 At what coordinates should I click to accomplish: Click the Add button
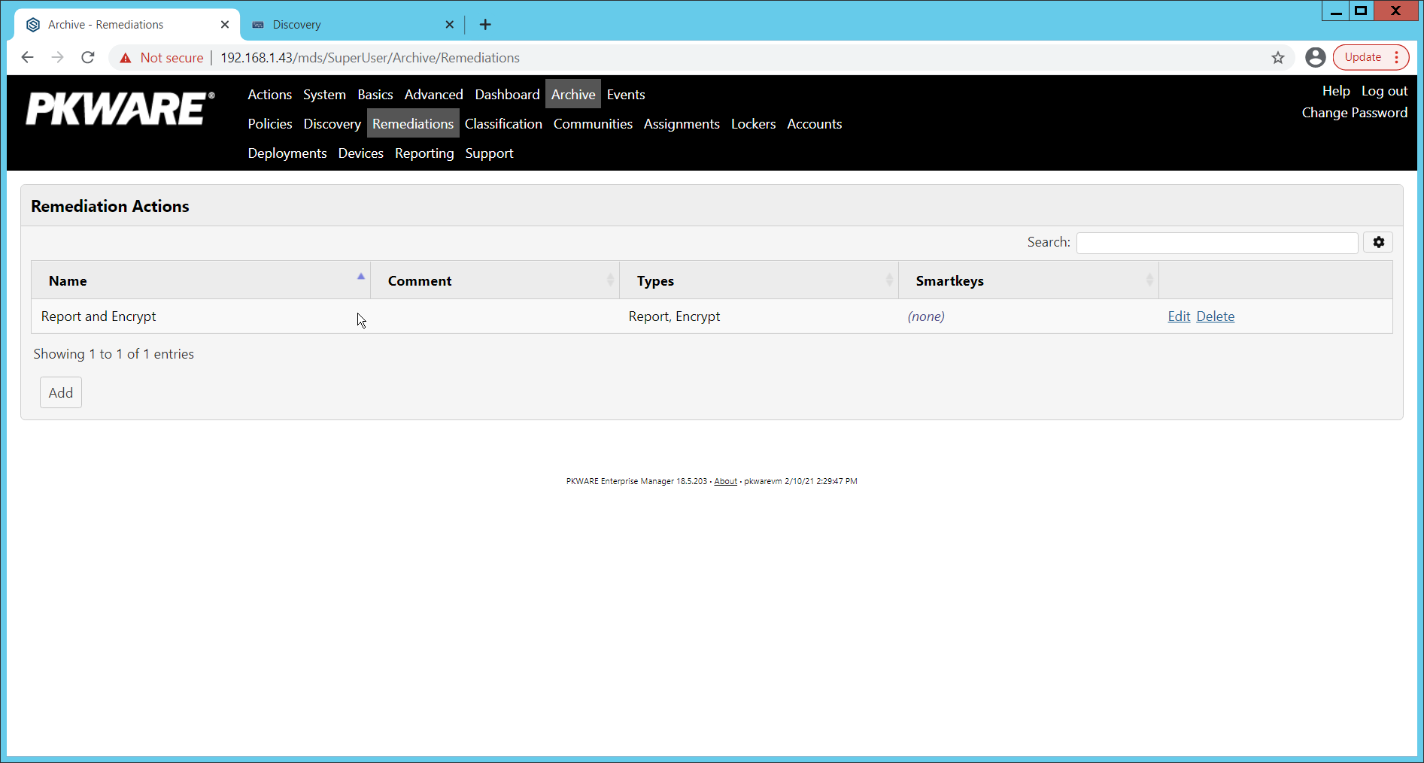61,392
